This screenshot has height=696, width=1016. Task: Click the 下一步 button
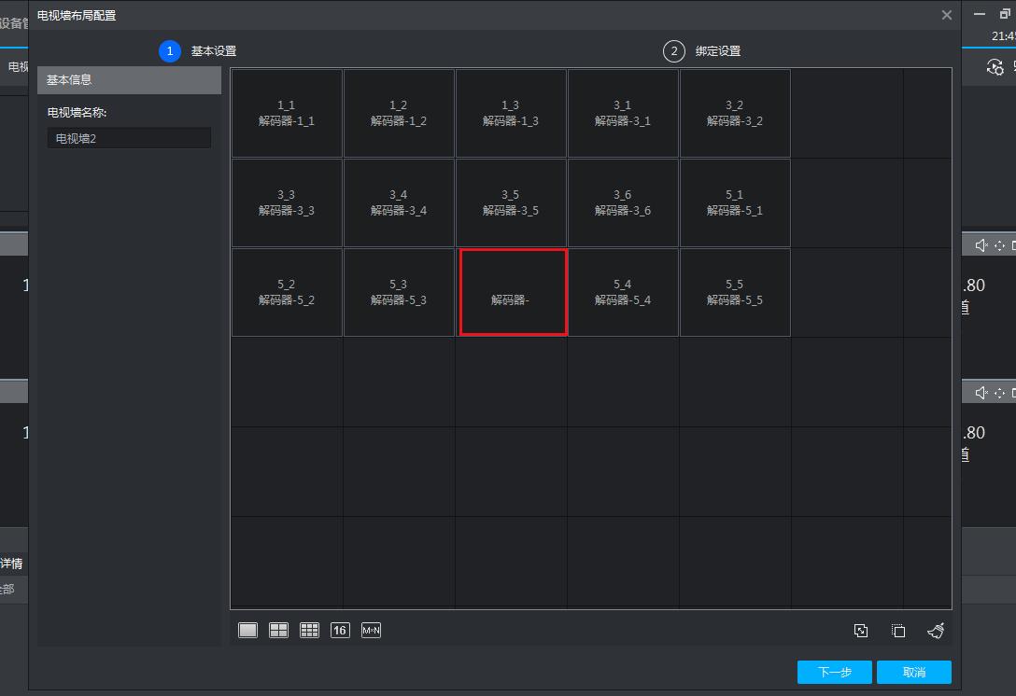click(834, 672)
